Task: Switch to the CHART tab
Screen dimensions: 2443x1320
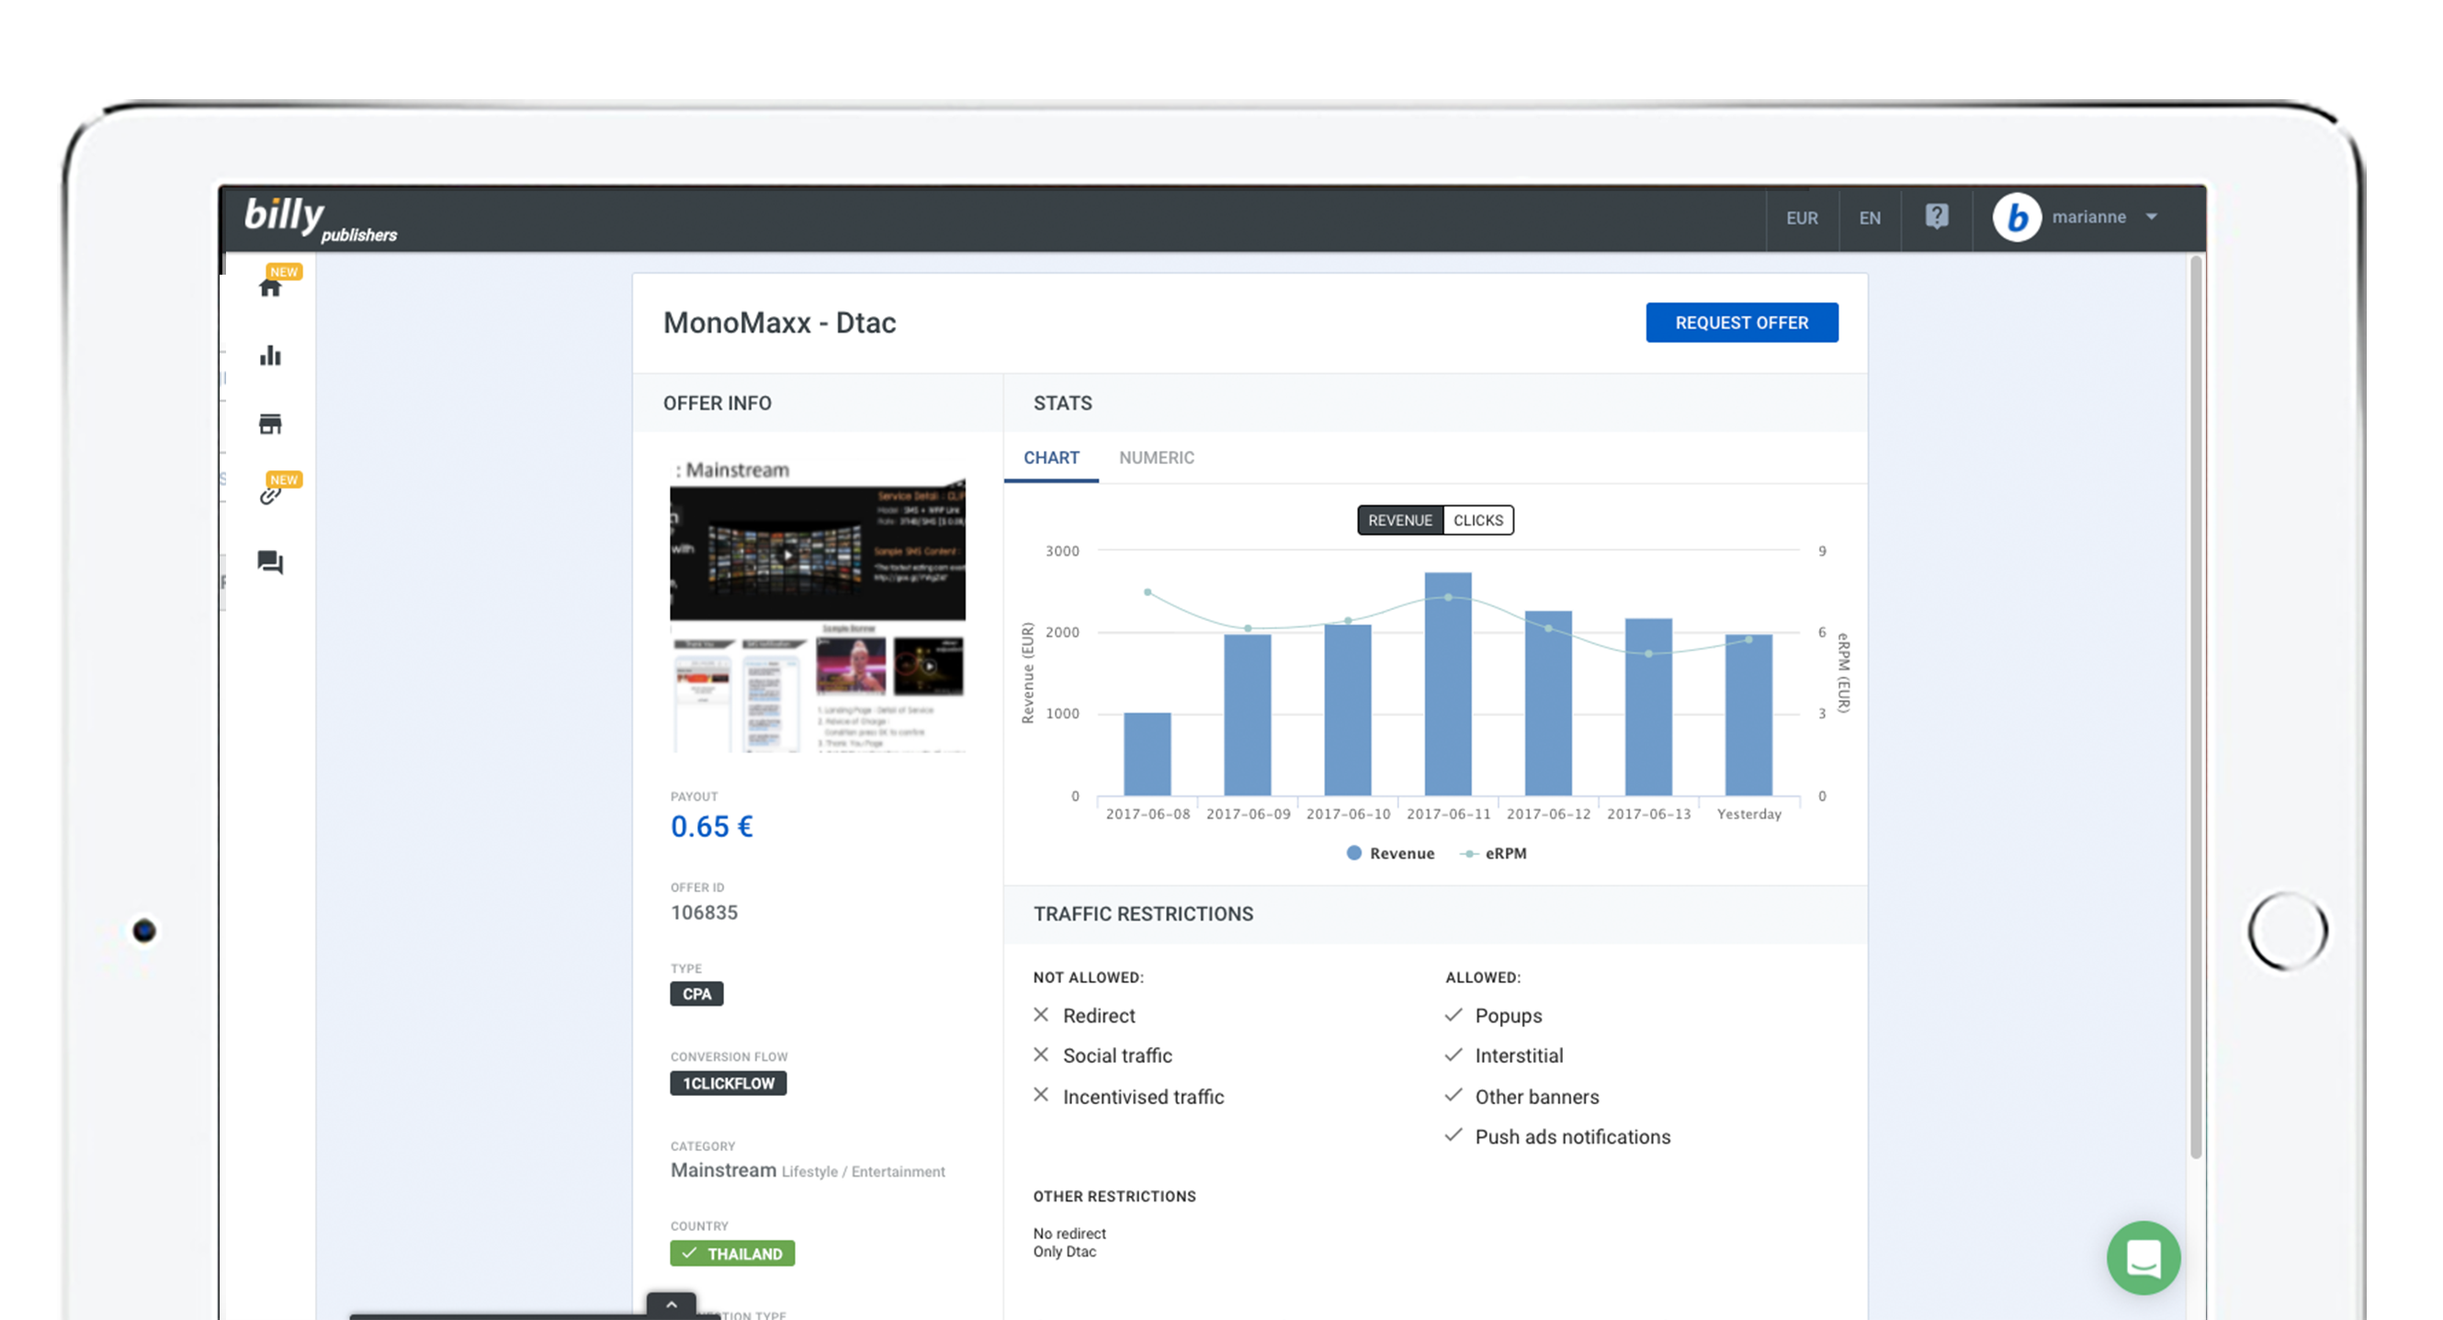Action: tap(1051, 458)
